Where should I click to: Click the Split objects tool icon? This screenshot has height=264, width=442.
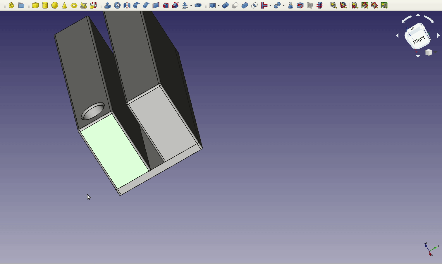click(278, 5)
